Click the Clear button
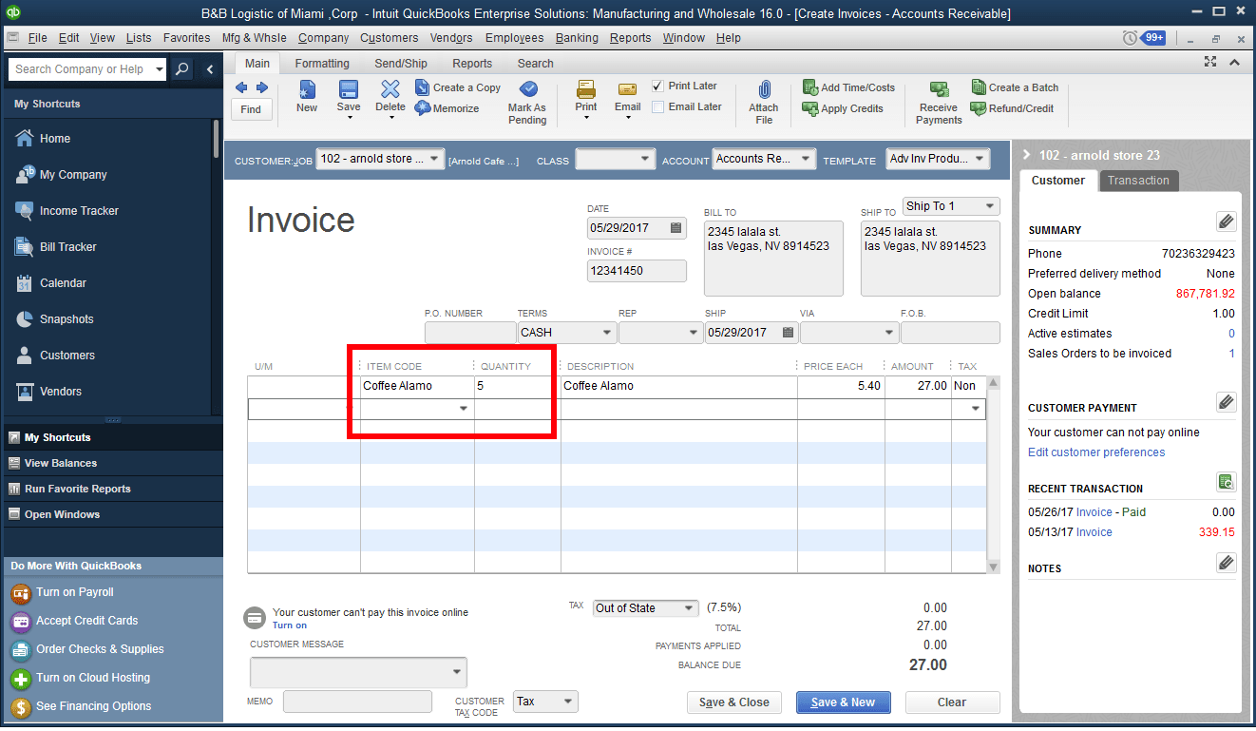The image size is (1256, 731). [x=952, y=702]
